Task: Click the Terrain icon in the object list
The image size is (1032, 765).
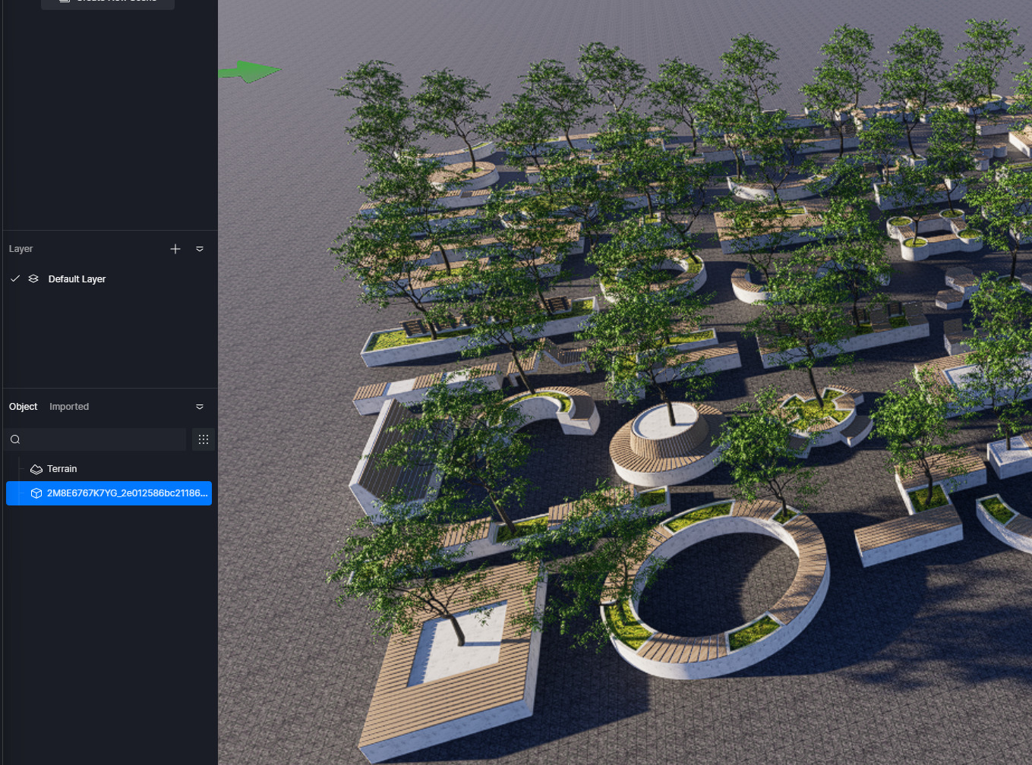Action: [x=36, y=469]
